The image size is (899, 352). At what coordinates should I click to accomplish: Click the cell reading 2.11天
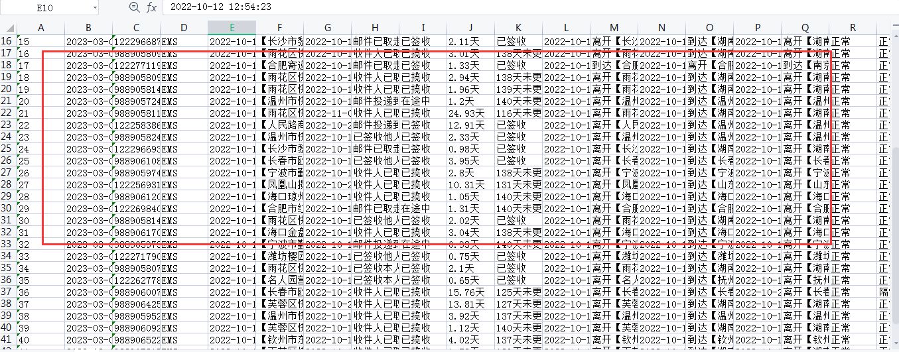point(470,41)
